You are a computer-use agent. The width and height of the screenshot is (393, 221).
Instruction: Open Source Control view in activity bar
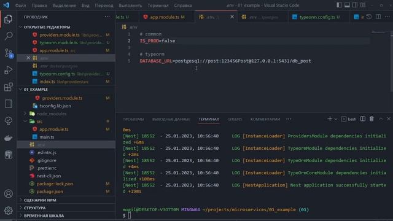9,53
